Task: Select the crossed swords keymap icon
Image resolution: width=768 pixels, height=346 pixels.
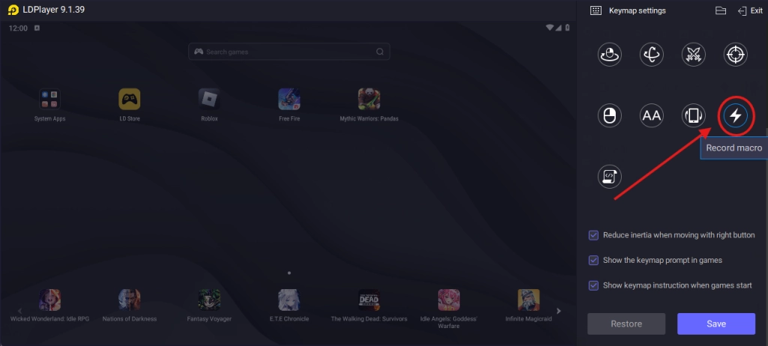Action: [x=693, y=54]
